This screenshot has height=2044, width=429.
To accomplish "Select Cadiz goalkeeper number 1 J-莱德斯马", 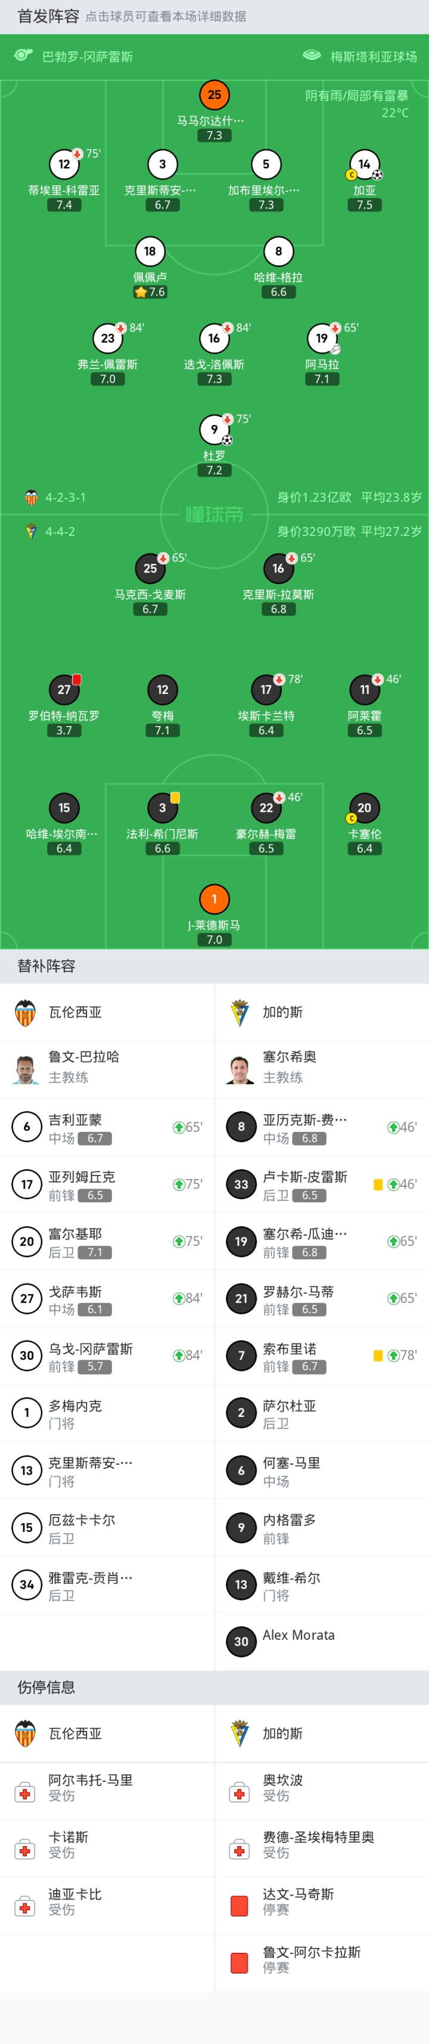I will click(x=214, y=899).
